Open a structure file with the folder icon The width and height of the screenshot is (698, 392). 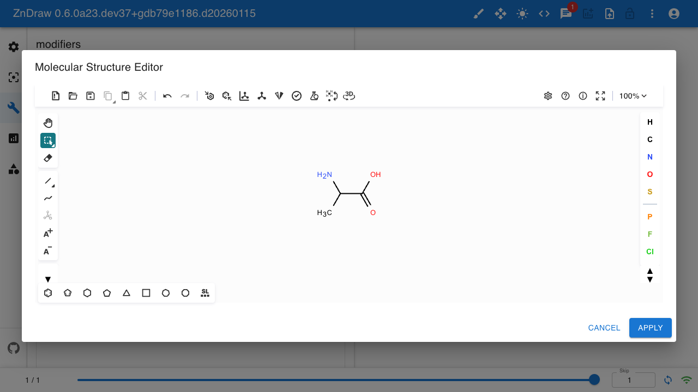click(x=73, y=96)
